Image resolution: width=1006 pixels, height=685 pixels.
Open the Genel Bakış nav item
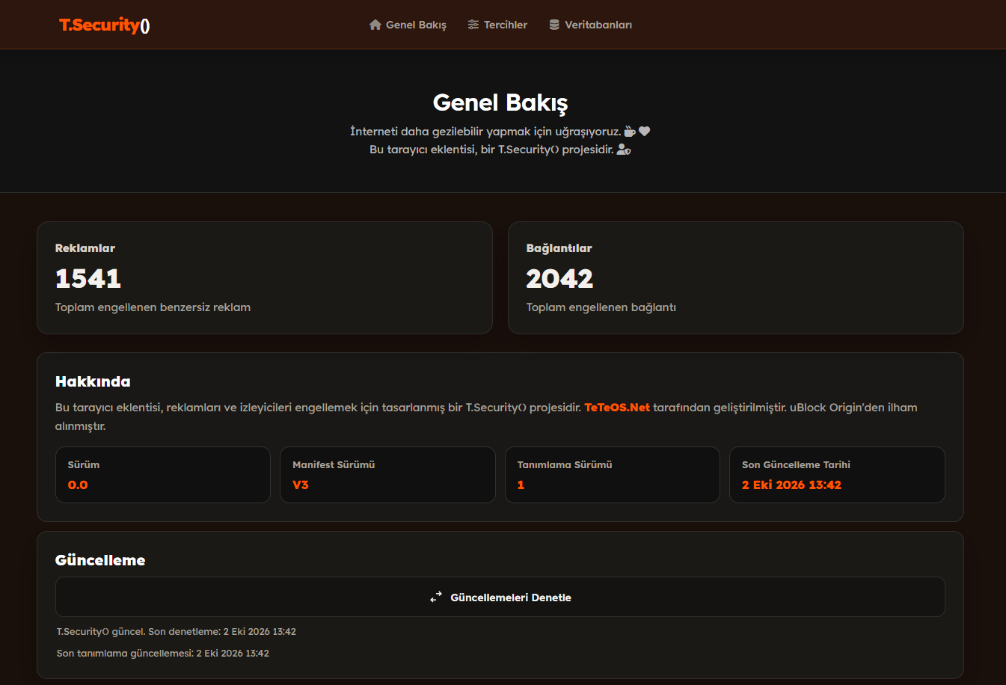(x=408, y=25)
